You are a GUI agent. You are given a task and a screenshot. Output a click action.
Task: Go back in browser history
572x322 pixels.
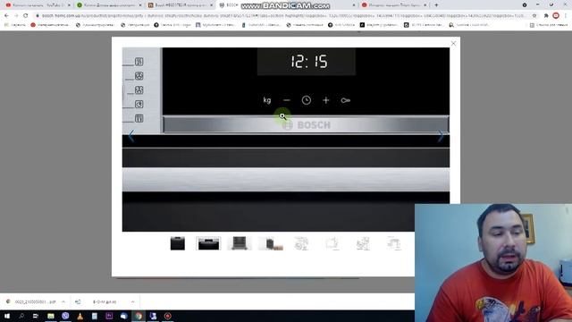pyautogui.click(x=6, y=16)
